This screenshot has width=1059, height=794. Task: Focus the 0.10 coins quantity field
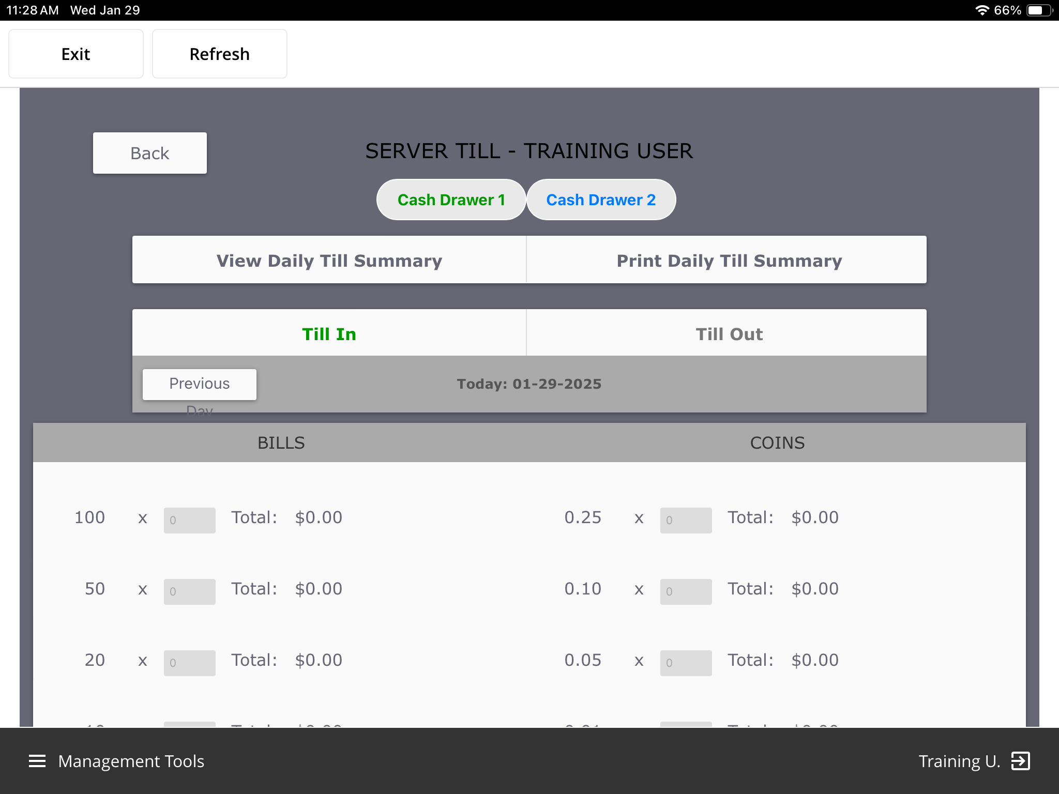pos(686,591)
